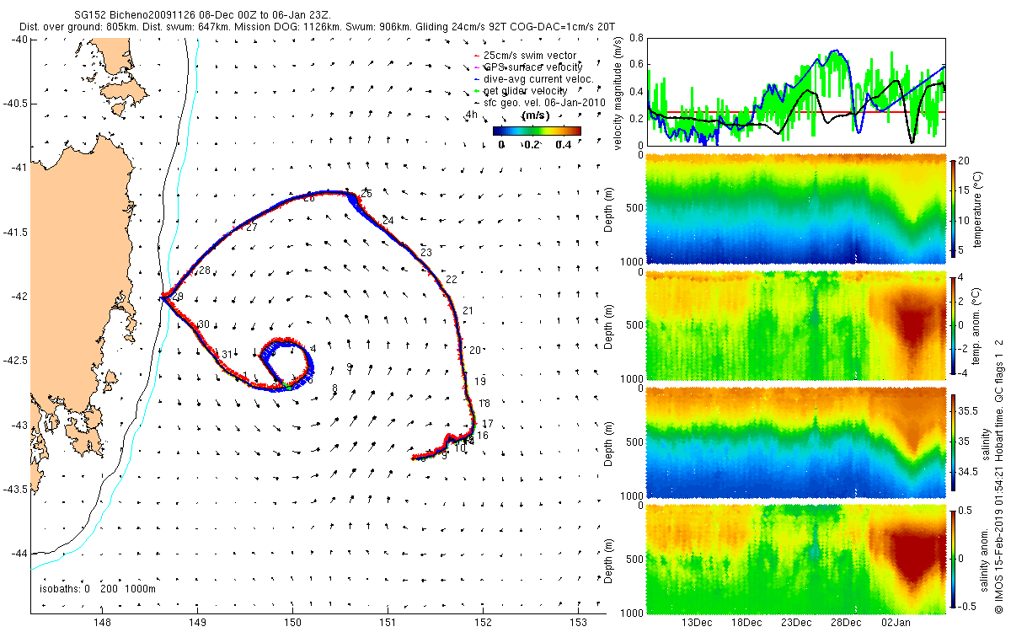This screenshot has height=632, width=1011.
Task: Click the '02Jan' date tick label
Action: tap(896, 622)
